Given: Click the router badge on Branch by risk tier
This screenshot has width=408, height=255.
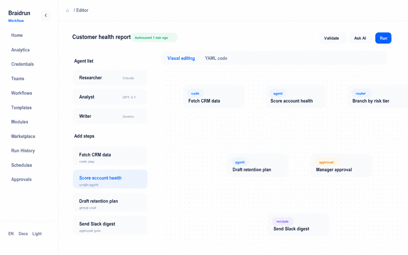Looking at the screenshot, I should (361, 93).
